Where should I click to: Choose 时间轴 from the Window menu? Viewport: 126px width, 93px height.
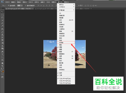[x=66, y=43]
